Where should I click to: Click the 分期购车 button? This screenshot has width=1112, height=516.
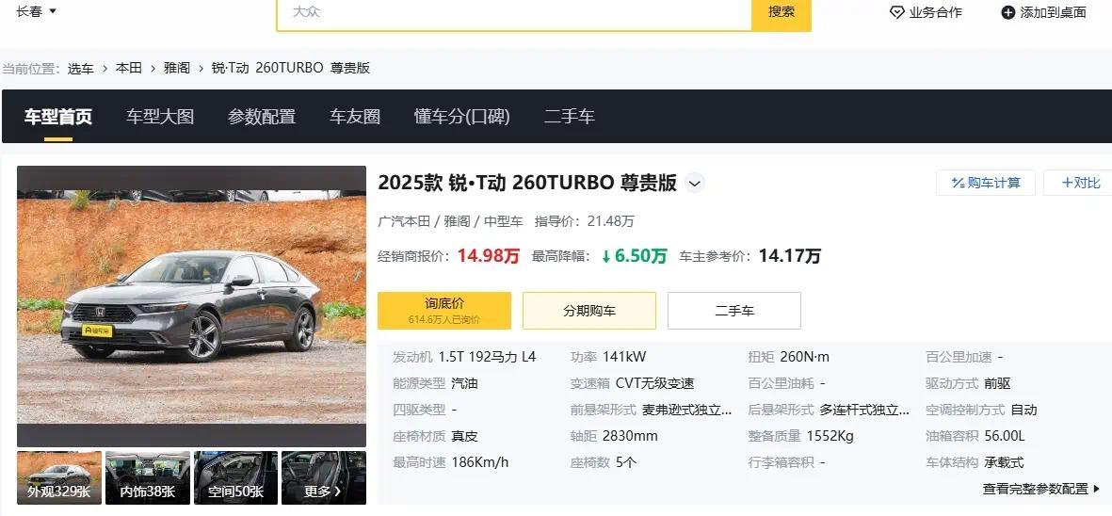pos(589,311)
